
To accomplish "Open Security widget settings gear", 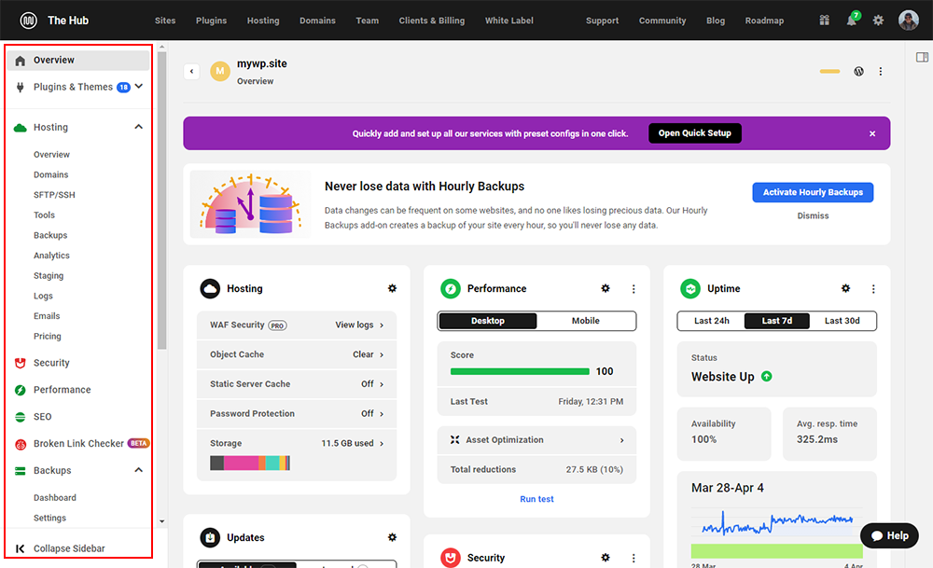I will click(606, 558).
